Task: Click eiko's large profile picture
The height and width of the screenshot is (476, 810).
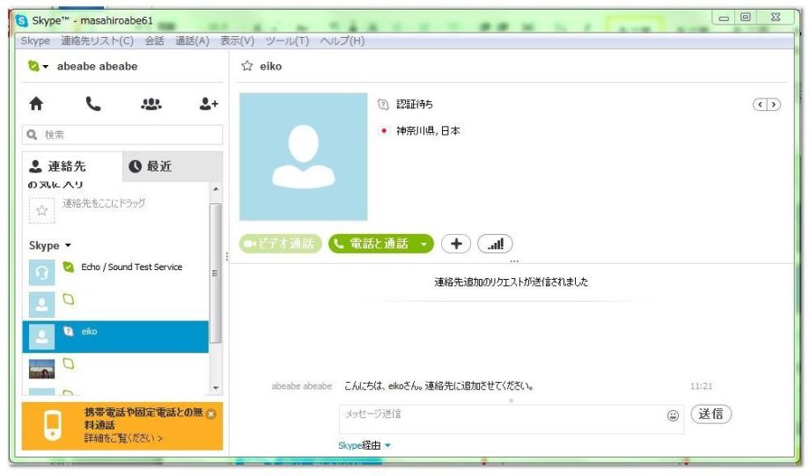Action: coord(303,157)
